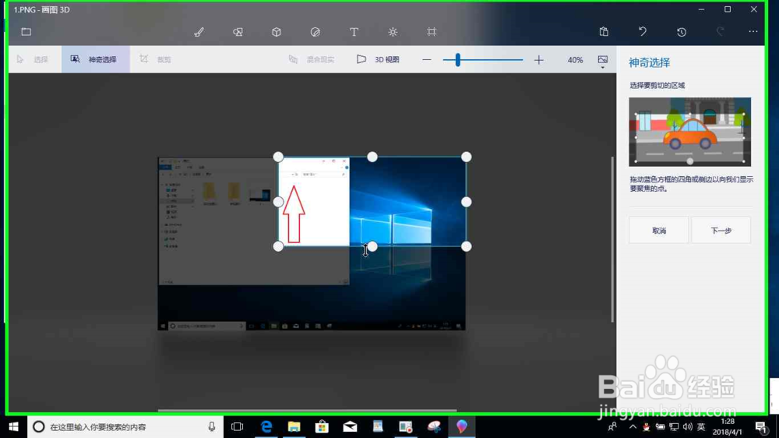779x438 pixels.
Task: Open Microsoft Store from taskbar
Action: pyautogui.click(x=322, y=426)
